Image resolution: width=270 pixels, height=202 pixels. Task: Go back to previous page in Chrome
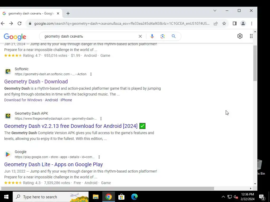tap(3, 23)
